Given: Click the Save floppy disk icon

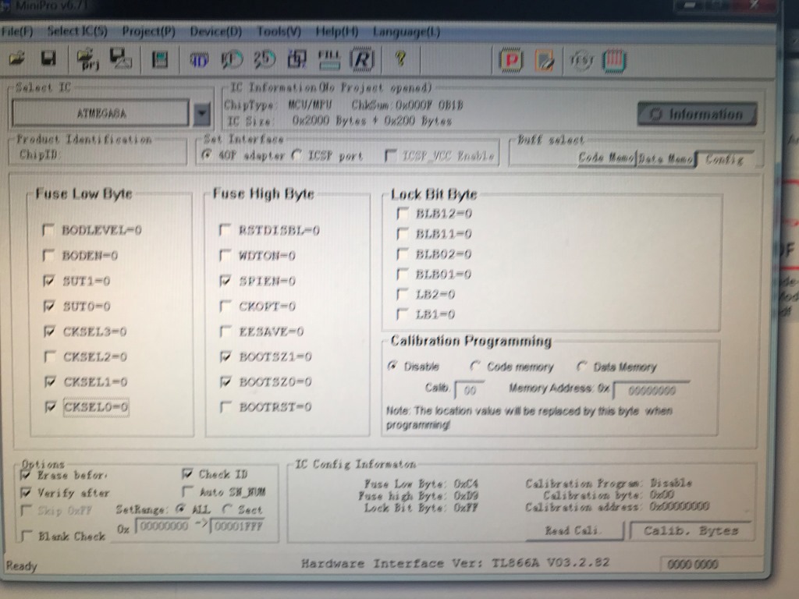Looking at the screenshot, I should [x=48, y=58].
